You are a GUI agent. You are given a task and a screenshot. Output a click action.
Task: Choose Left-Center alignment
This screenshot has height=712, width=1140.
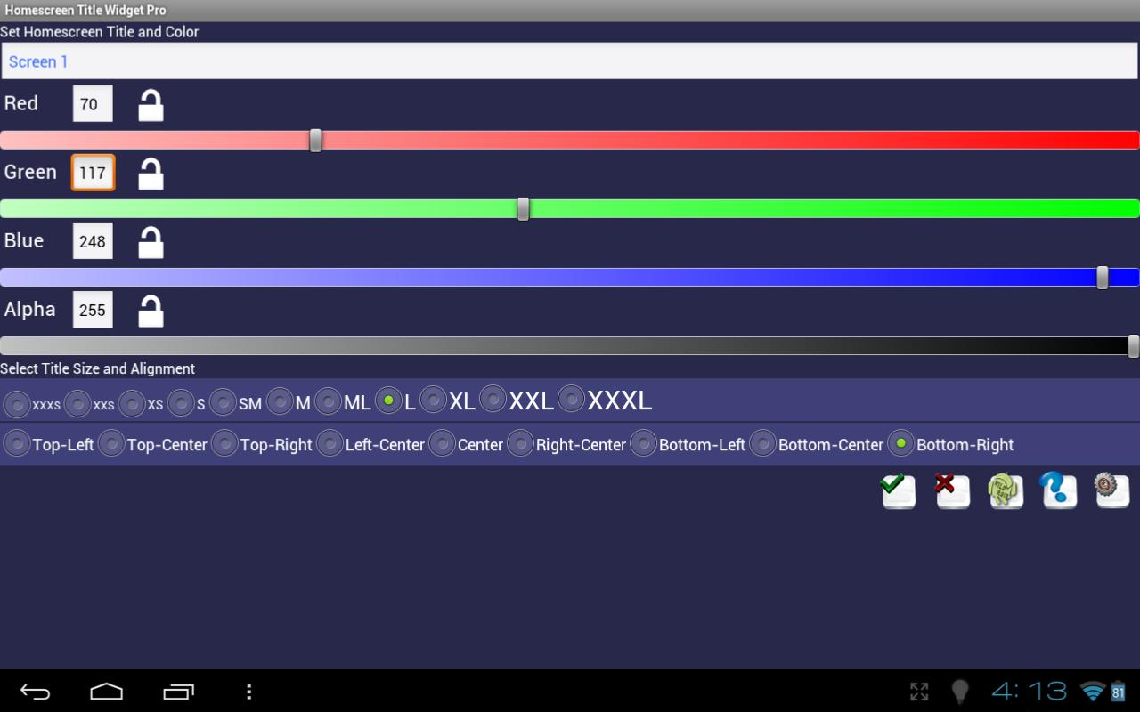(370, 443)
